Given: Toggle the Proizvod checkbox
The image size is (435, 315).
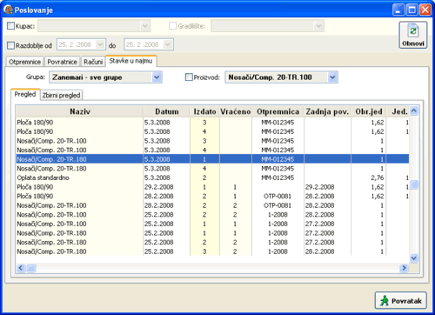Looking at the screenshot, I should (189, 77).
